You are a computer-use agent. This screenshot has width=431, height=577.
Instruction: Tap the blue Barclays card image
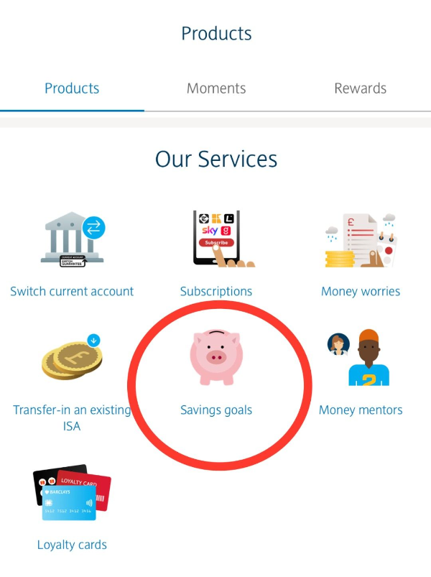69,503
